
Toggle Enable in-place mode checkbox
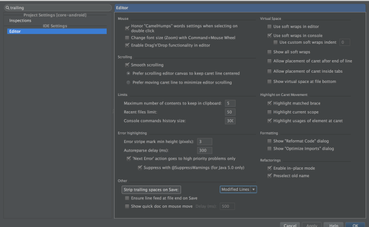269,168
